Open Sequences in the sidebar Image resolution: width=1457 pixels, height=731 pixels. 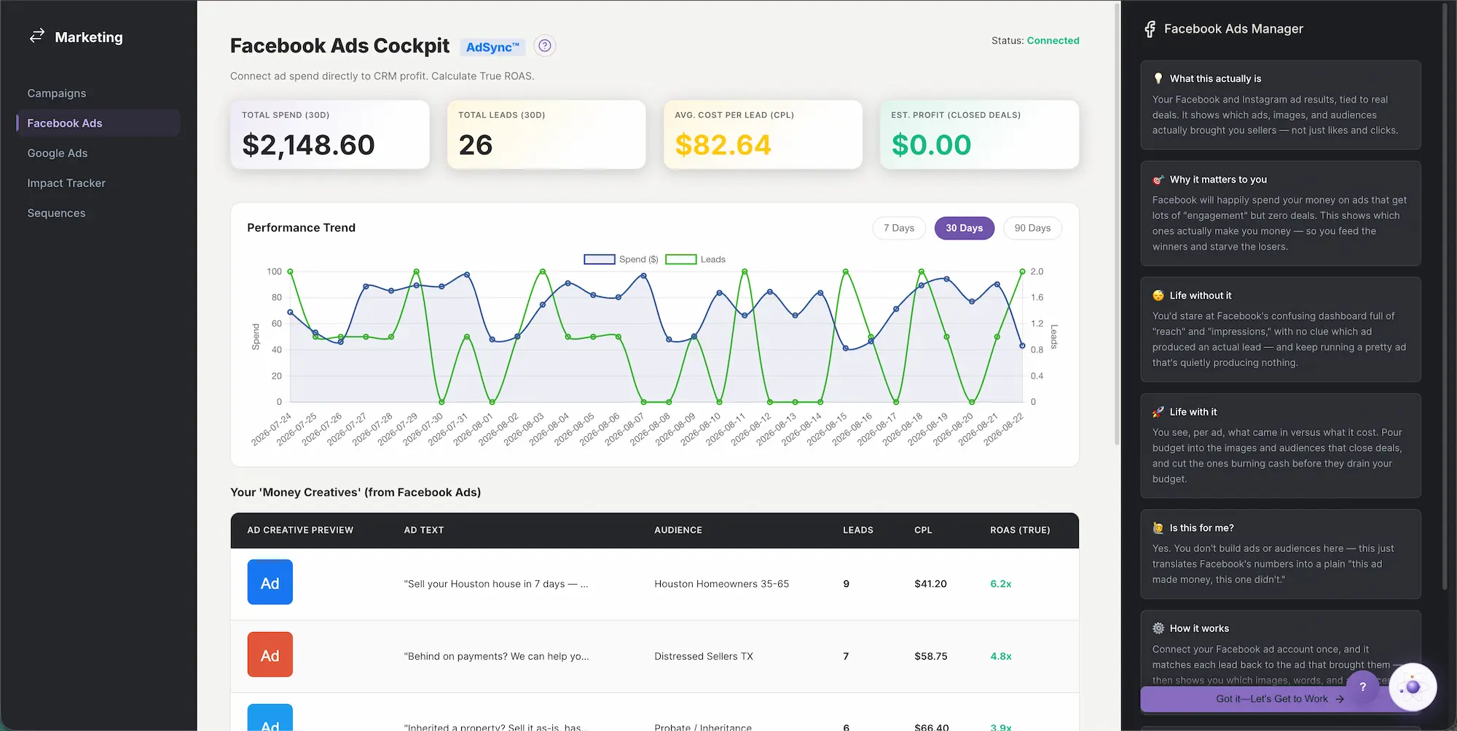tap(56, 213)
